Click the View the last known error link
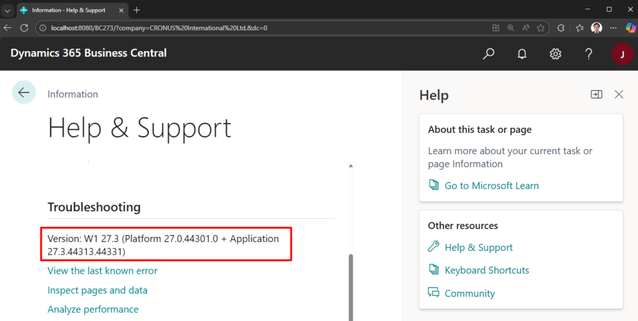Screen dimensions: 638x321 102,271
